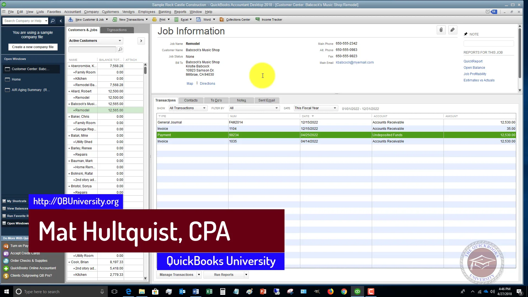Open Search Company or Help dropdown arrow
Screen dimensions: 528x297
point(46,21)
